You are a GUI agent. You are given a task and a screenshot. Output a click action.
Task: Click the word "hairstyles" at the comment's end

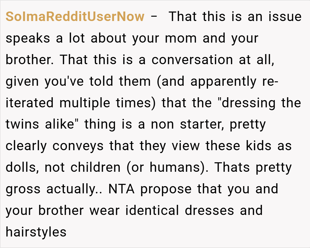[36, 232]
